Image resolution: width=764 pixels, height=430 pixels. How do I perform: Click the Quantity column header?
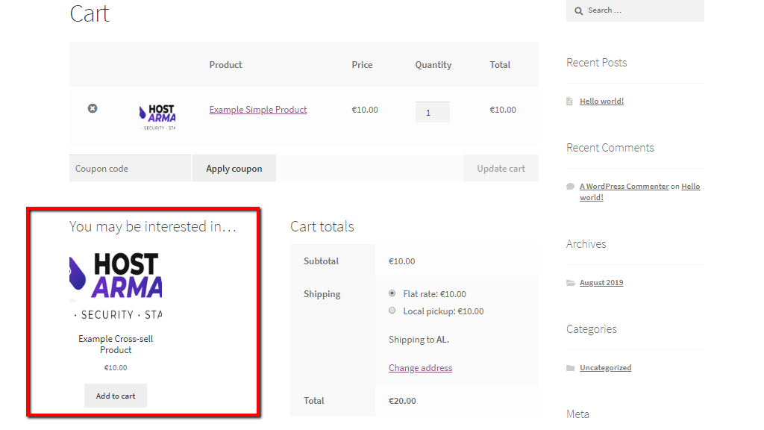click(433, 65)
